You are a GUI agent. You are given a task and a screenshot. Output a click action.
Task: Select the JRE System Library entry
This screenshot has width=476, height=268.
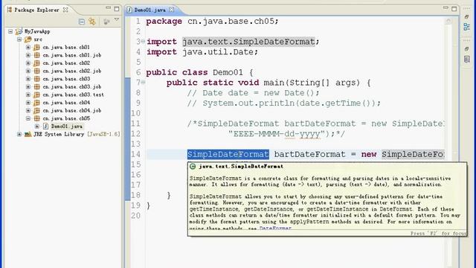[x=77, y=134]
